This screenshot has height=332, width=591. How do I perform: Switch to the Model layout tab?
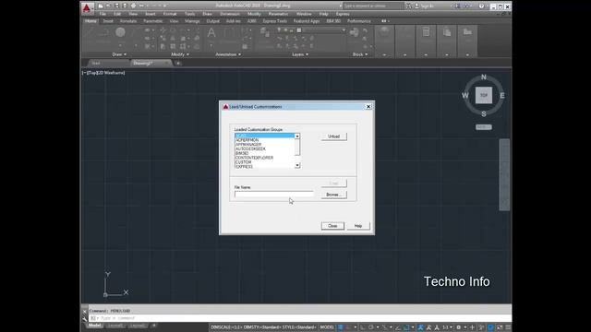coord(94,326)
